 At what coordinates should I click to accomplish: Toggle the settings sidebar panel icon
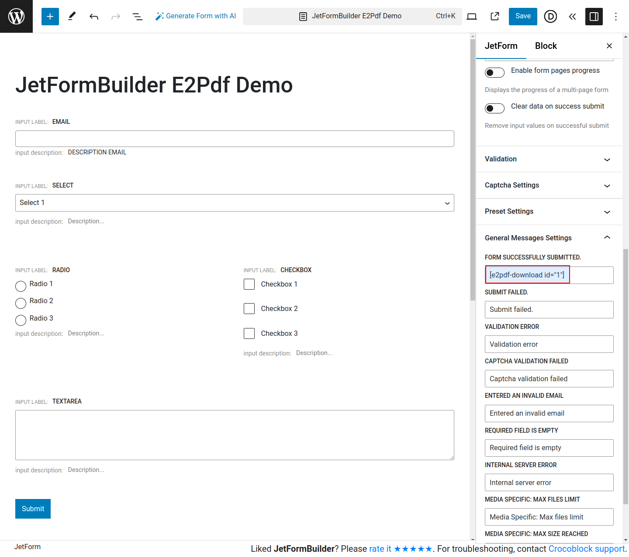pos(594,17)
